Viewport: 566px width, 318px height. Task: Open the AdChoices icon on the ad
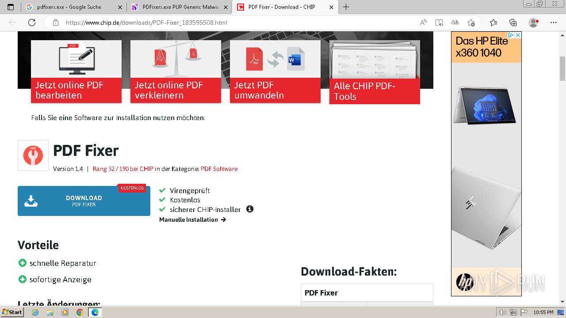click(x=511, y=35)
